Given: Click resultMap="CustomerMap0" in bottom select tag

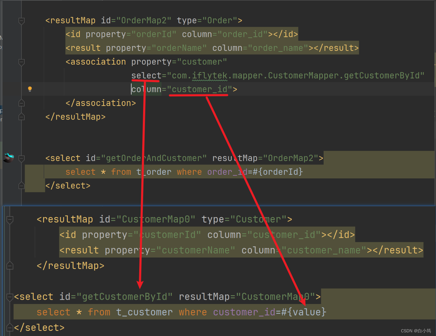Looking at the screenshot, I should pyautogui.click(x=247, y=297).
